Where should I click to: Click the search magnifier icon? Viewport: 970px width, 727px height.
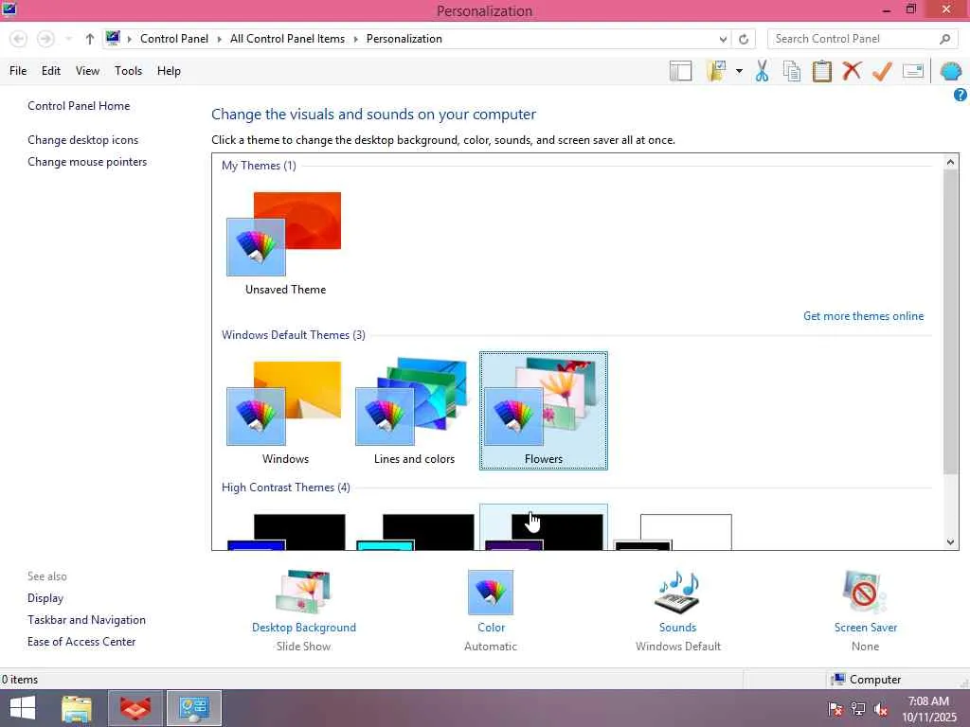click(944, 39)
